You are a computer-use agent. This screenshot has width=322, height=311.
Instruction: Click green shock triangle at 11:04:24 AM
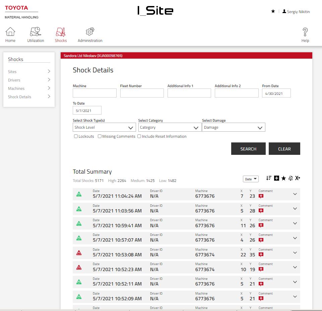[x=79, y=194]
